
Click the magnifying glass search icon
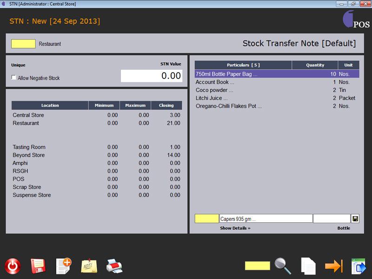coord(283,266)
